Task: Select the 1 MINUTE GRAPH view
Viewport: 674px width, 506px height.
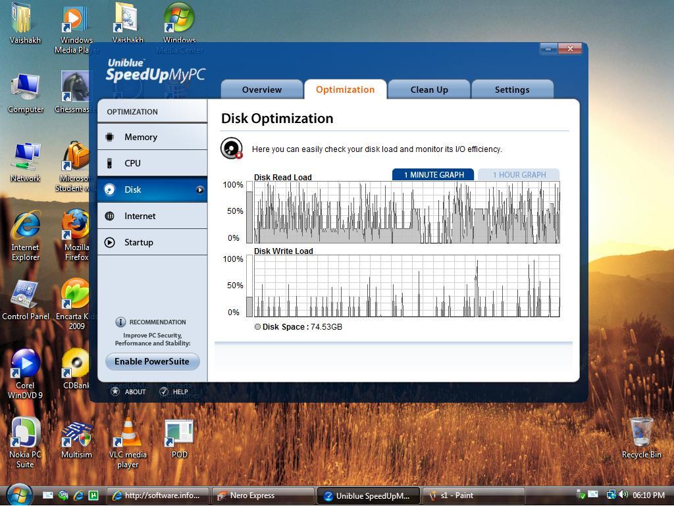Action: tap(433, 175)
